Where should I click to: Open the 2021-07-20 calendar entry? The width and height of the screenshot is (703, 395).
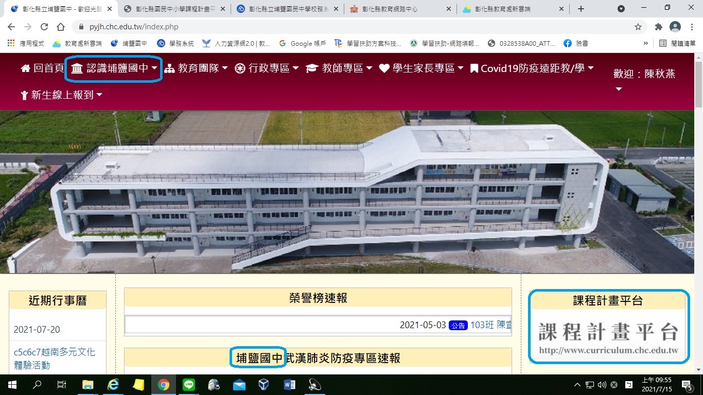tap(37, 330)
